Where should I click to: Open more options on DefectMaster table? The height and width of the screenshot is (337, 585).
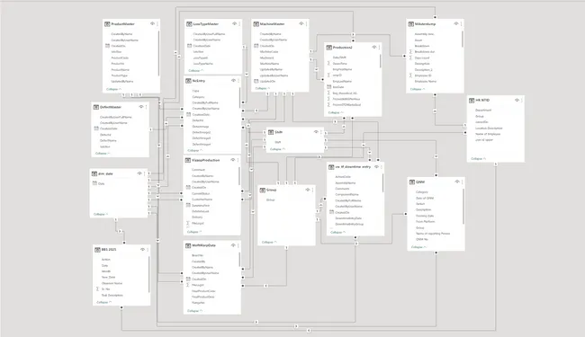(146, 107)
